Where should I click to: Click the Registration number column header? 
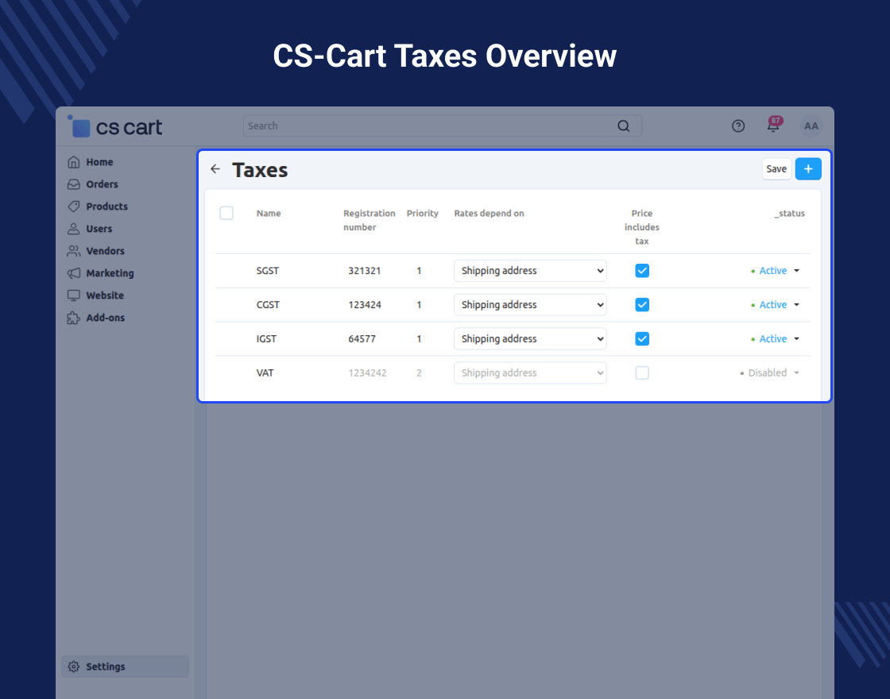click(369, 220)
